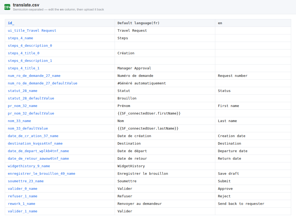Select the French cell 'Soumettre'

tap(165, 181)
